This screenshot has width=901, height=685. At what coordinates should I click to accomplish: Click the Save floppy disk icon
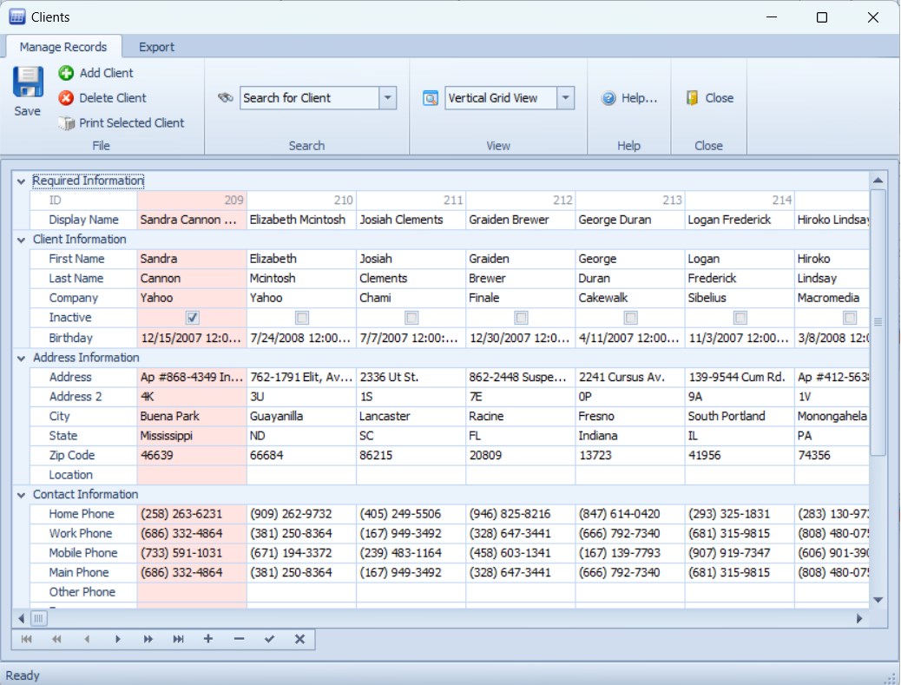tap(27, 82)
